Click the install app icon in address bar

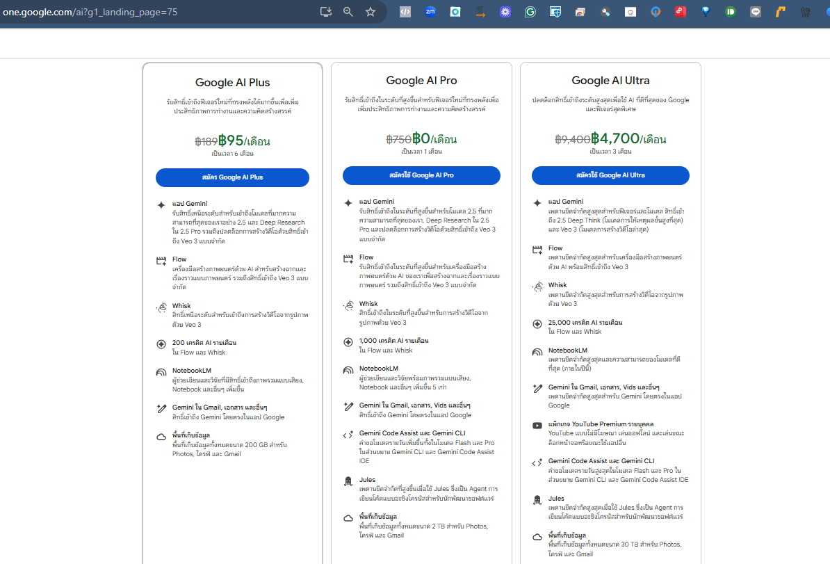[326, 12]
